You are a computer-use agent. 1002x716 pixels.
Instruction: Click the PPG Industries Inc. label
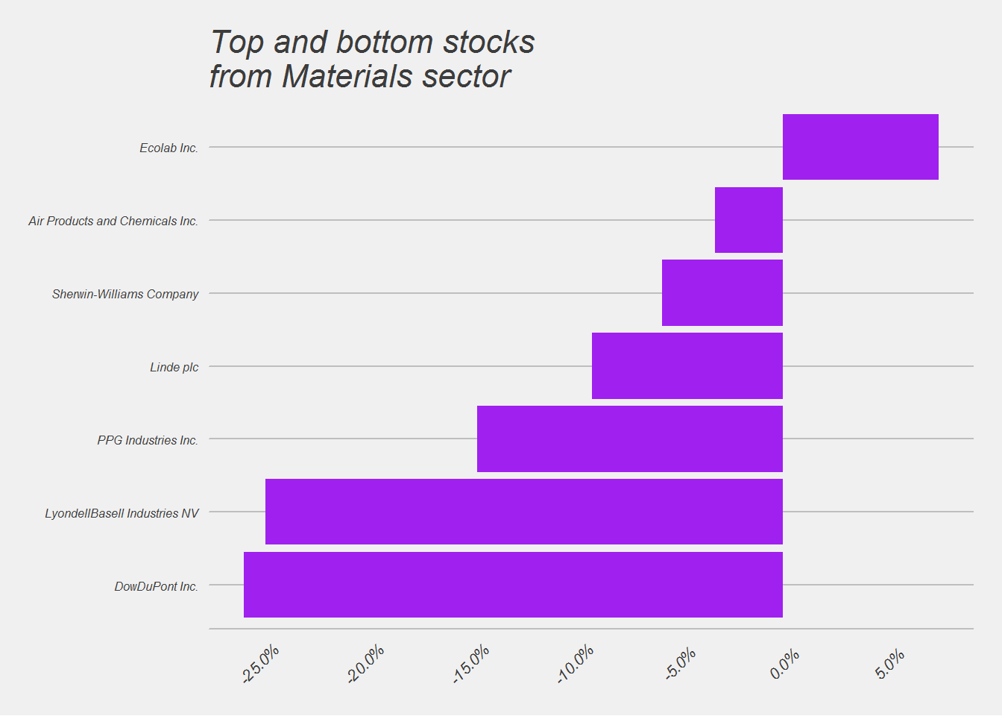click(148, 440)
